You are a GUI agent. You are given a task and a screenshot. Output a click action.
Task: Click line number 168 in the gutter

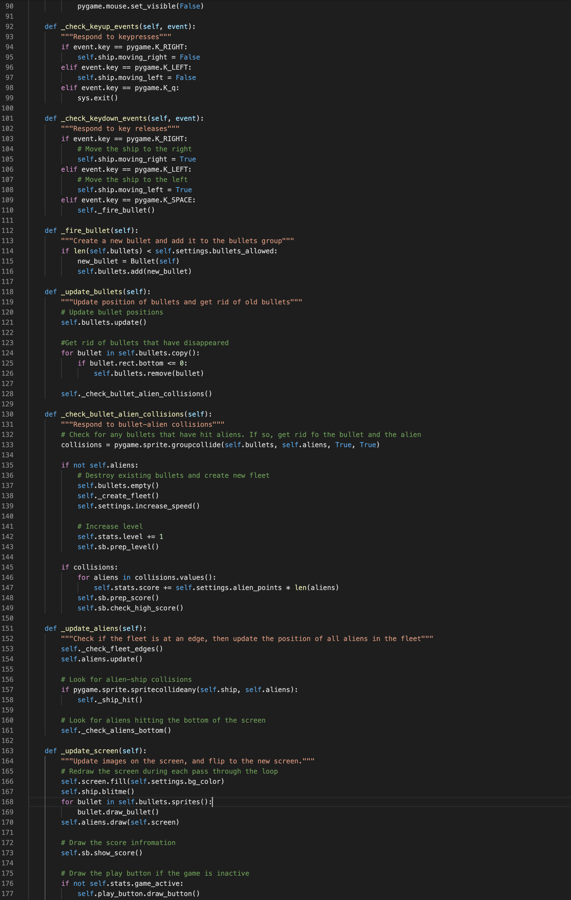[x=7, y=802]
